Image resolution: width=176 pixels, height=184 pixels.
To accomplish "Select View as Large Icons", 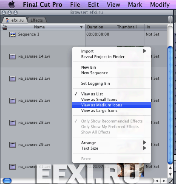I will click(x=111, y=111).
